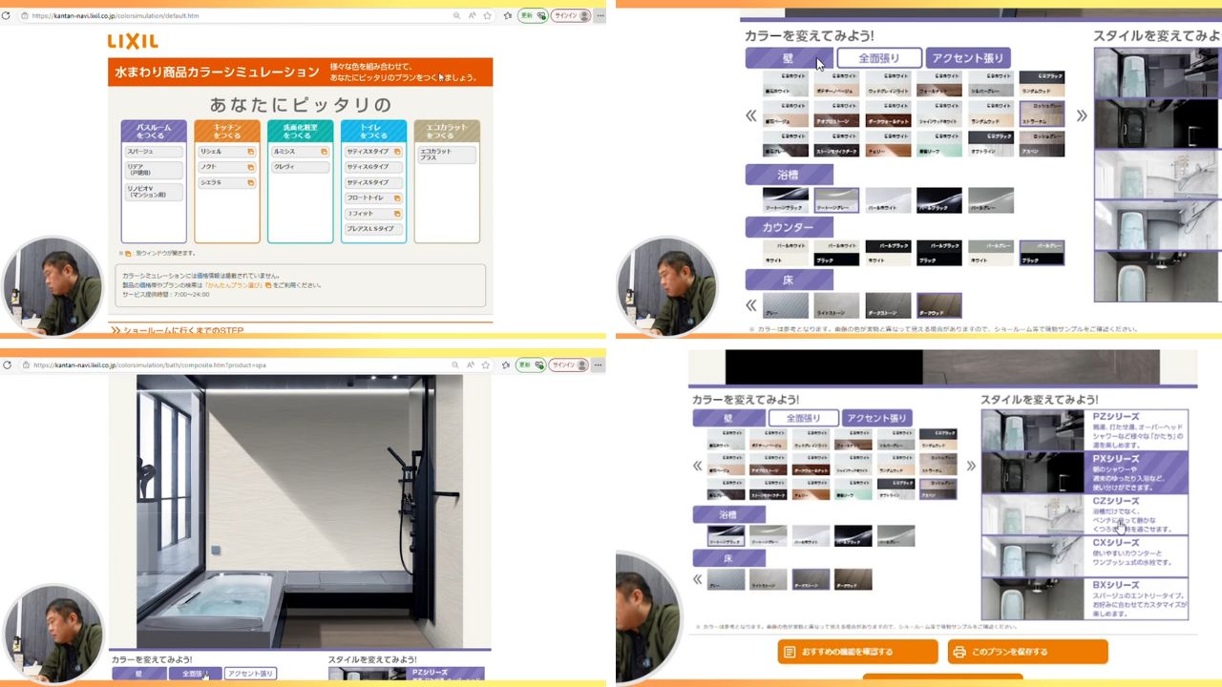Expand the ショールームに行くまでのSTEP section
The height and width of the screenshot is (687, 1222).
point(177,330)
